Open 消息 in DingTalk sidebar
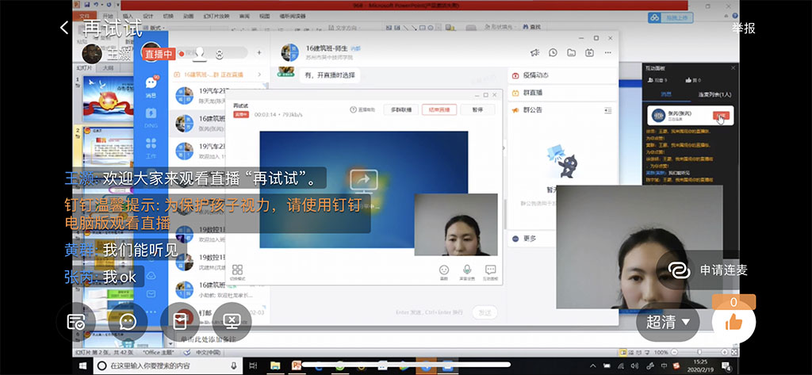This screenshot has width=812, height=375. pos(151,86)
